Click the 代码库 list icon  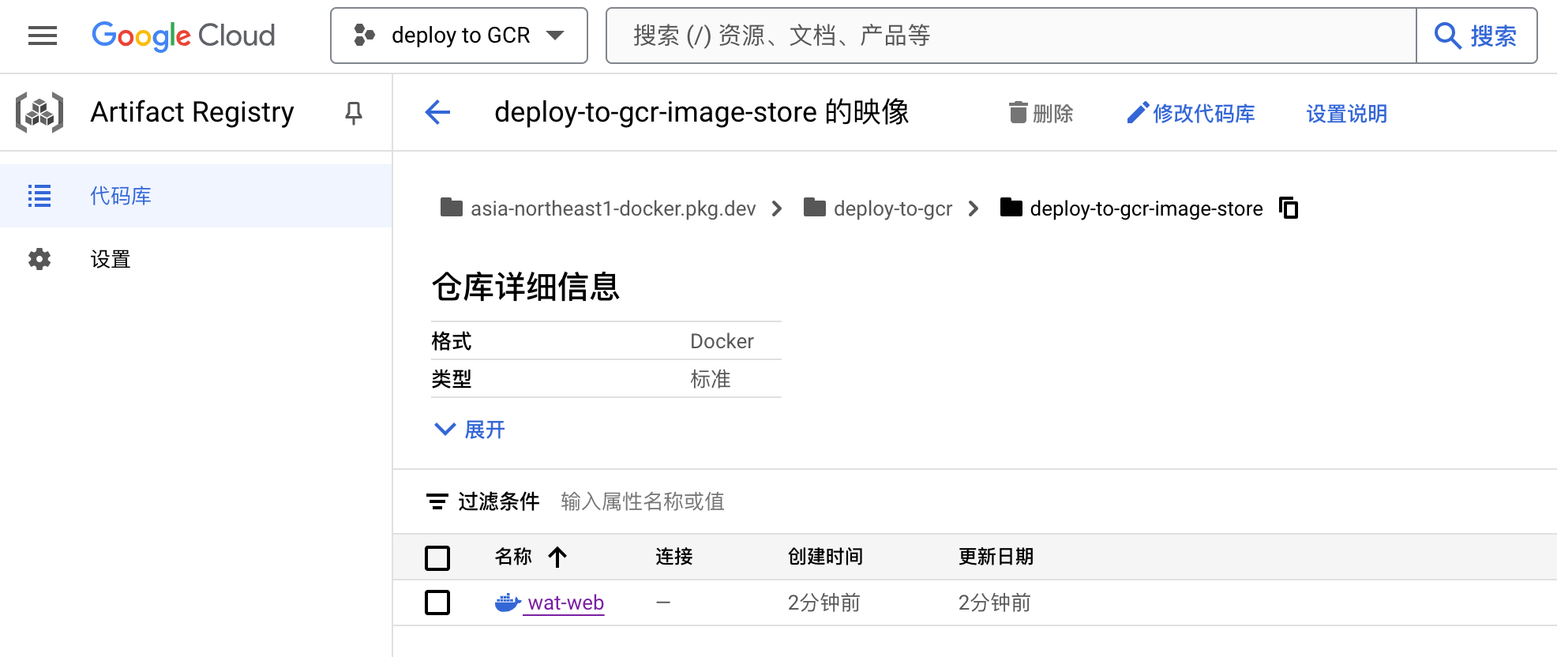[x=39, y=196]
